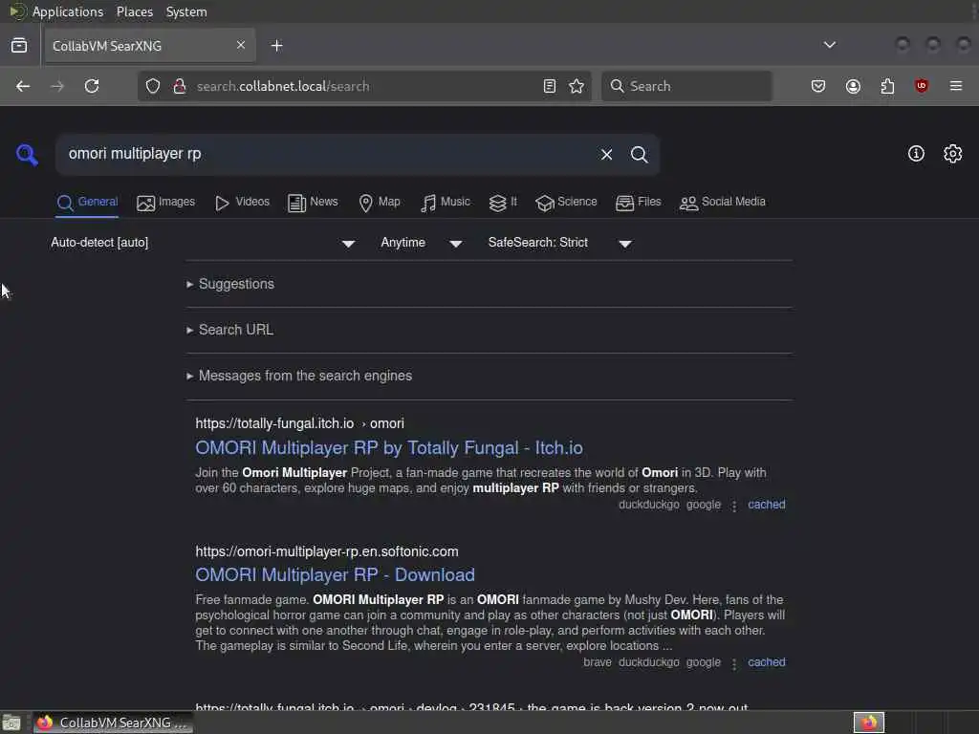Open Firefox account icon
Image resolution: width=979 pixels, height=734 pixels.
pos(853,86)
